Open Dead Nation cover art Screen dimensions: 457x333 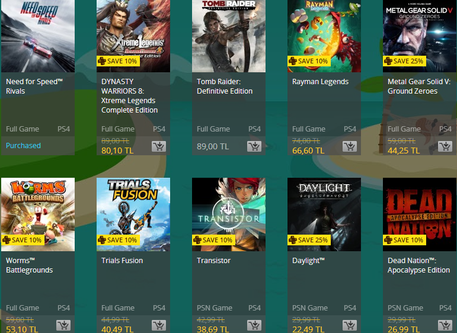coord(420,214)
